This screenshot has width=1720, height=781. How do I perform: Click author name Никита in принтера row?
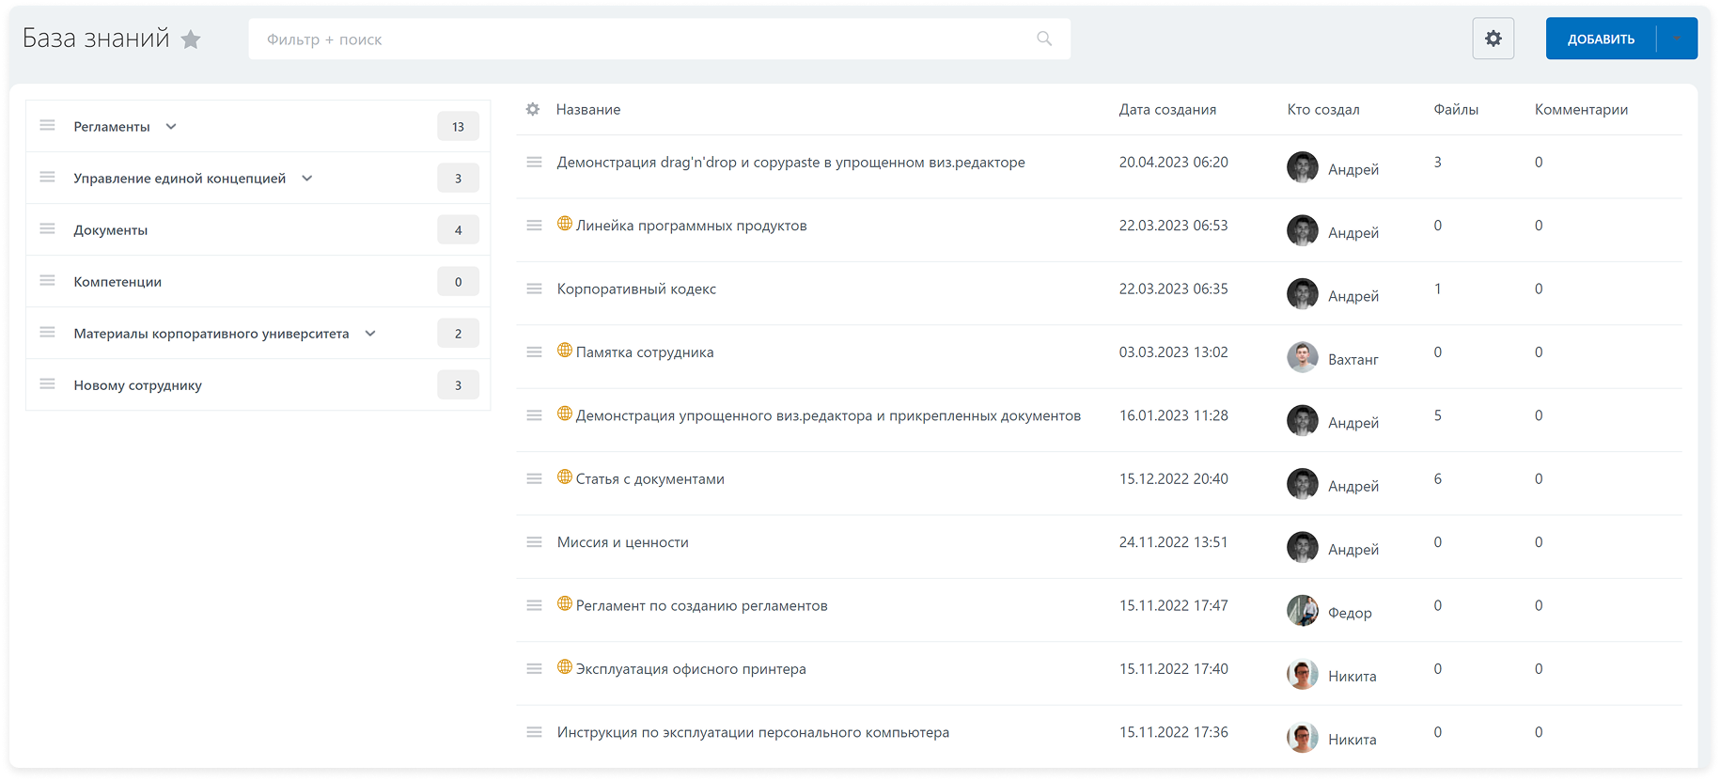click(x=1352, y=676)
